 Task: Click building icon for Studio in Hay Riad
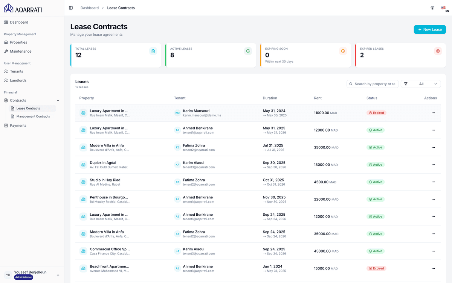pyautogui.click(x=83, y=182)
